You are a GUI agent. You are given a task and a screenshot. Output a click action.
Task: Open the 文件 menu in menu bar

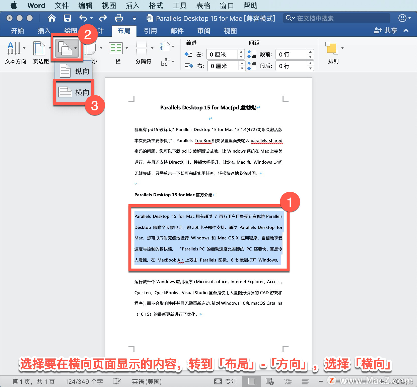coord(62,6)
